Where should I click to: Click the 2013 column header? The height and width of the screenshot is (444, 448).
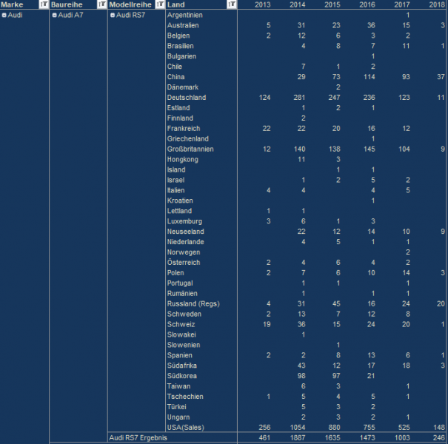click(x=263, y=4)
